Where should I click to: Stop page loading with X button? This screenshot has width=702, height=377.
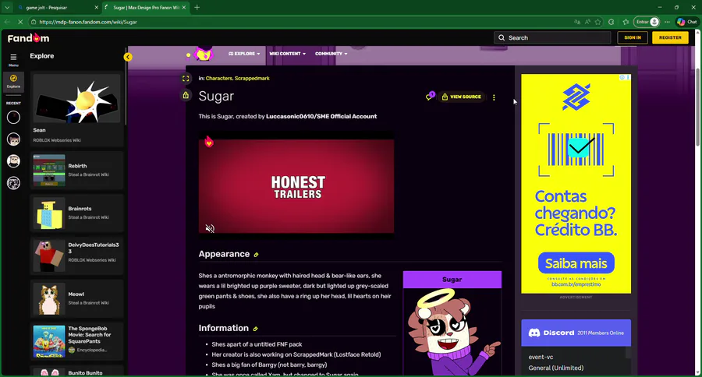pos(20,22)
